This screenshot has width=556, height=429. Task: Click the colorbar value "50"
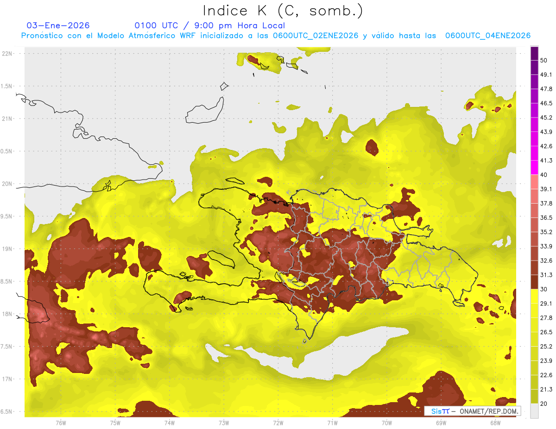coord(544,60)
